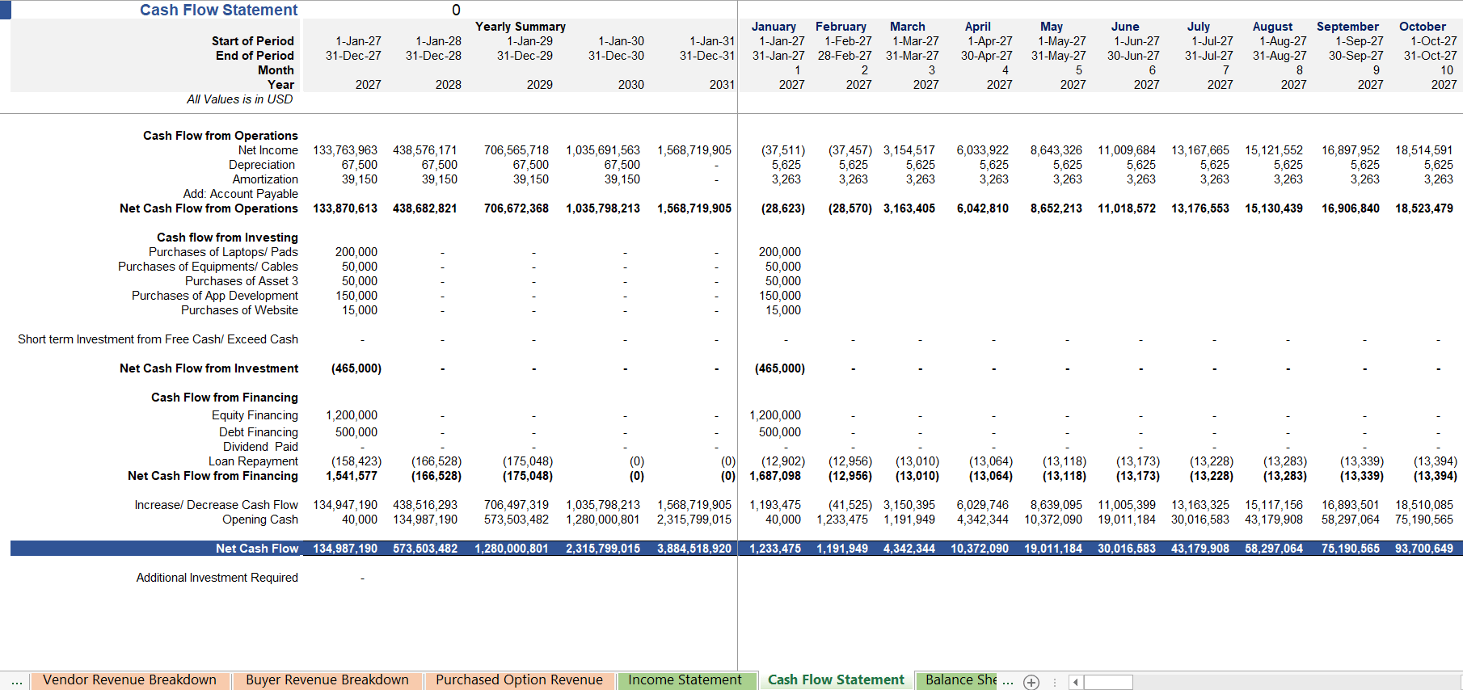Select the 2027 Net Income yearly cell
The width and height of the screenshot is (1463, 690).
click(345, 150)
